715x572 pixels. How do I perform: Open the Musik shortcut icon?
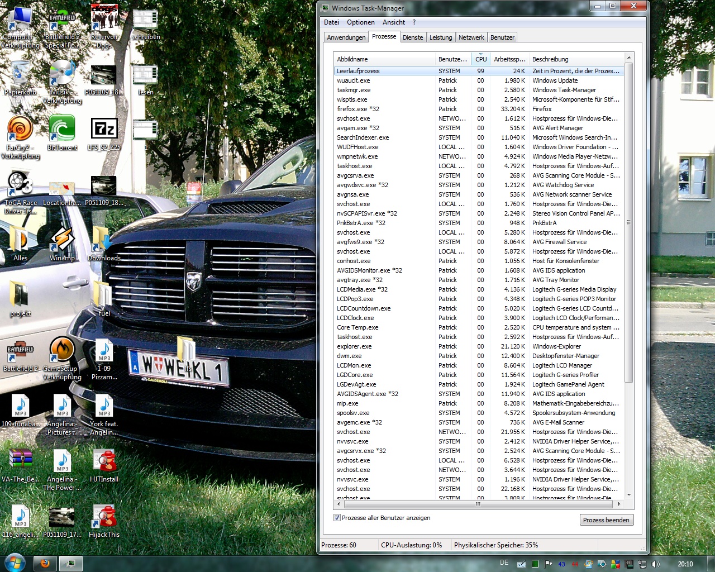pyautogui.click(x=62, y=82)
